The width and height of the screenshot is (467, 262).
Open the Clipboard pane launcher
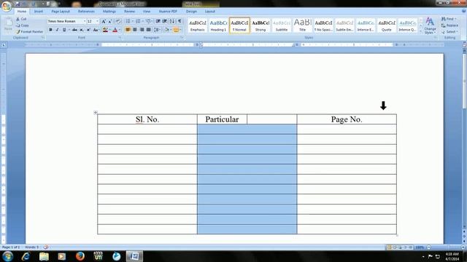tap(43, 38)
